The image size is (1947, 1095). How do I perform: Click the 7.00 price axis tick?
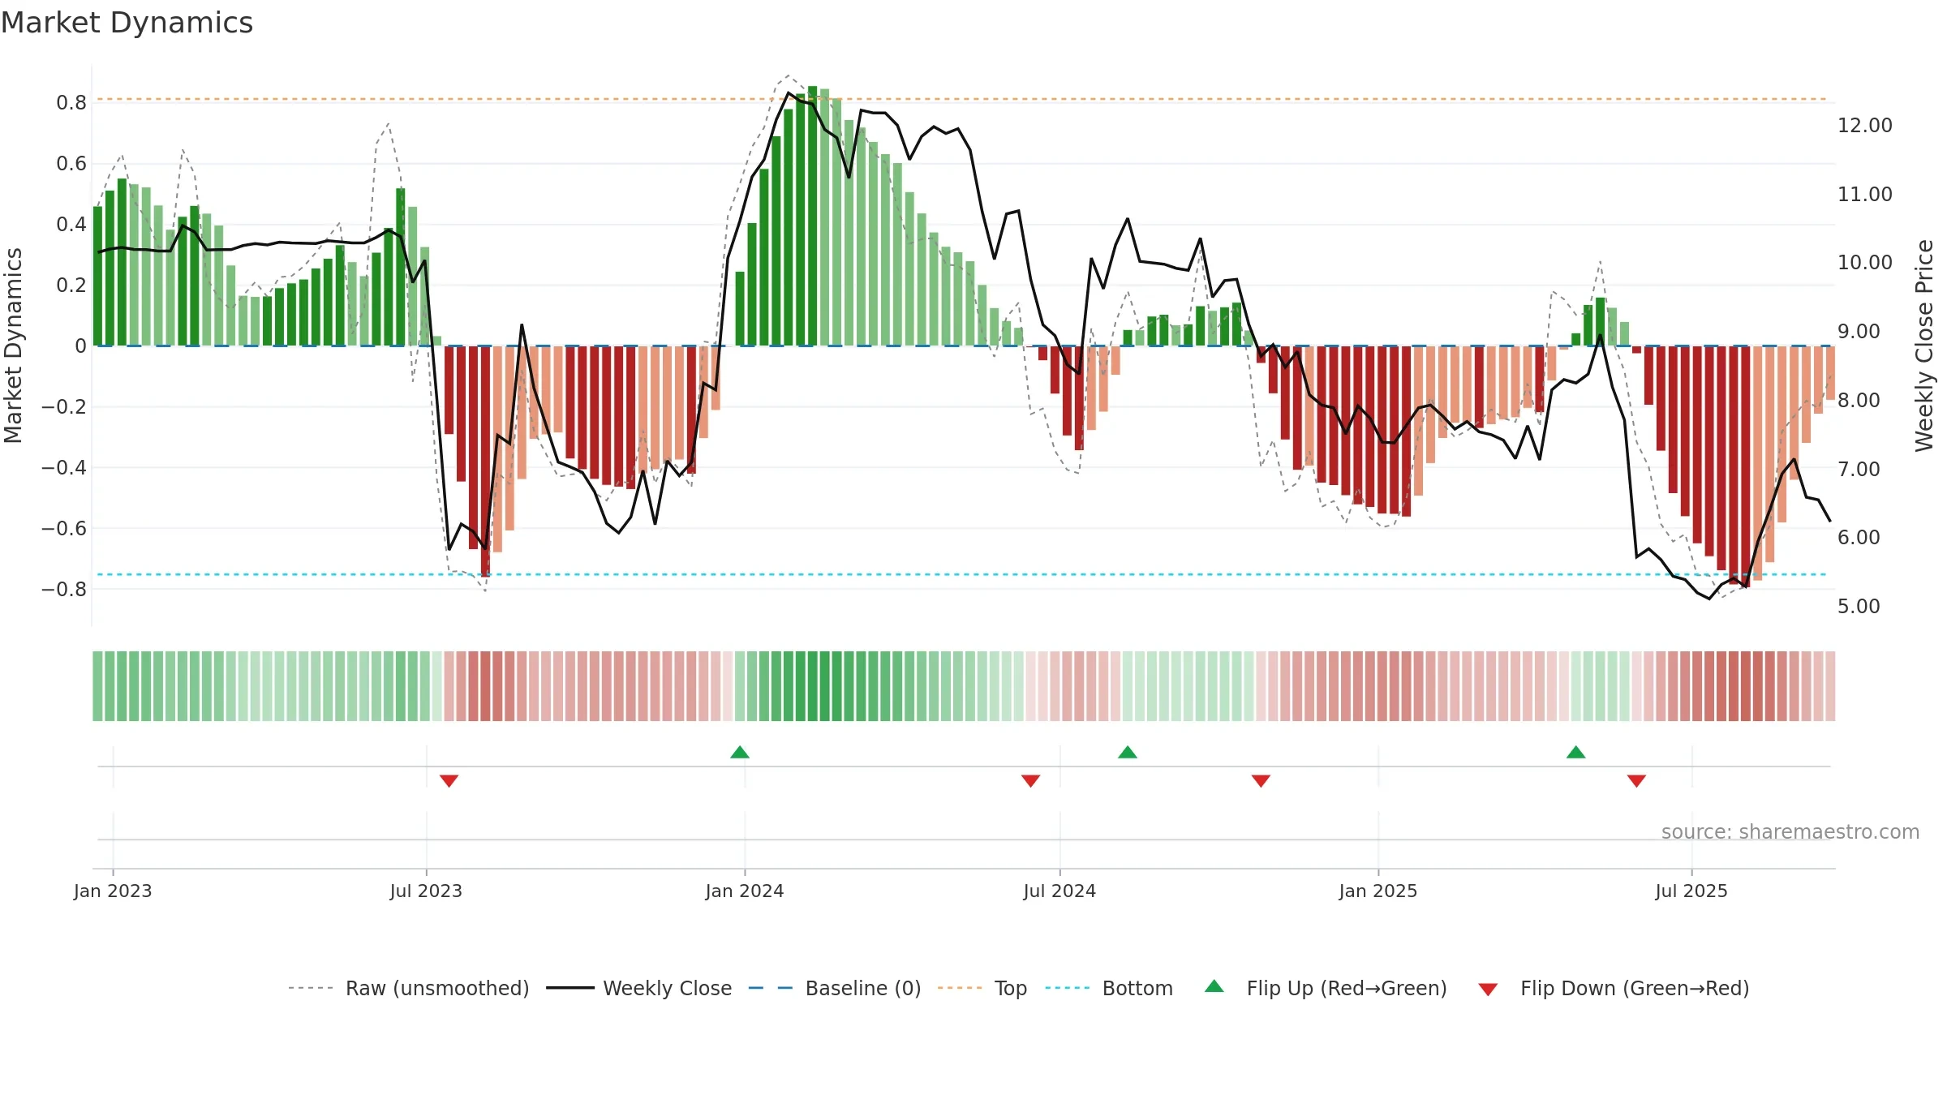tap(1859, 469)
